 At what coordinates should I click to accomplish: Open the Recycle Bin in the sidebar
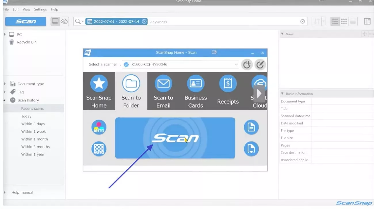tap(27, 42)
